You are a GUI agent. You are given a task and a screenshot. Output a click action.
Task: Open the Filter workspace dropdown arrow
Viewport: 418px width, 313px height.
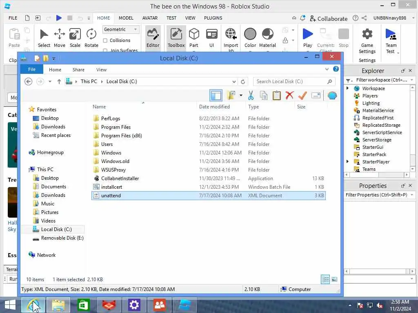(412, 80)
